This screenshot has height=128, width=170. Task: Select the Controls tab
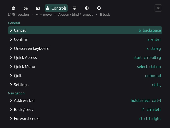pyautogui.click(x=56, y=8)
